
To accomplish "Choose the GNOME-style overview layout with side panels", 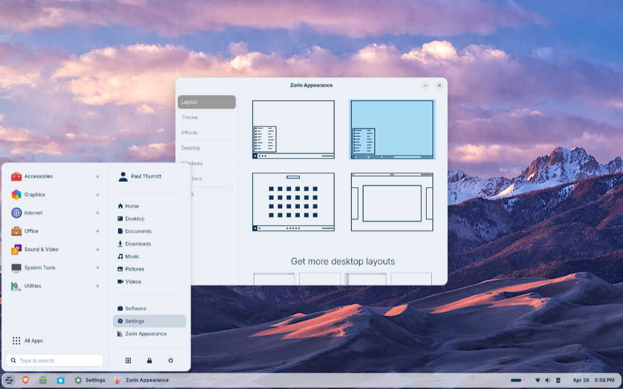I will click(x=392, y=202).
